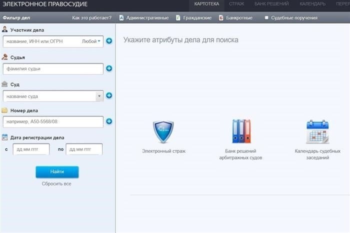Switch to the Картотека tab

coord(206,4)
